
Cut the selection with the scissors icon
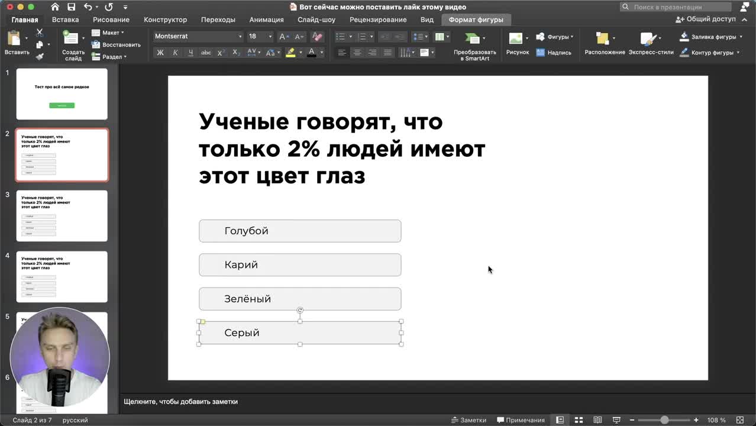tap(40, 33)
